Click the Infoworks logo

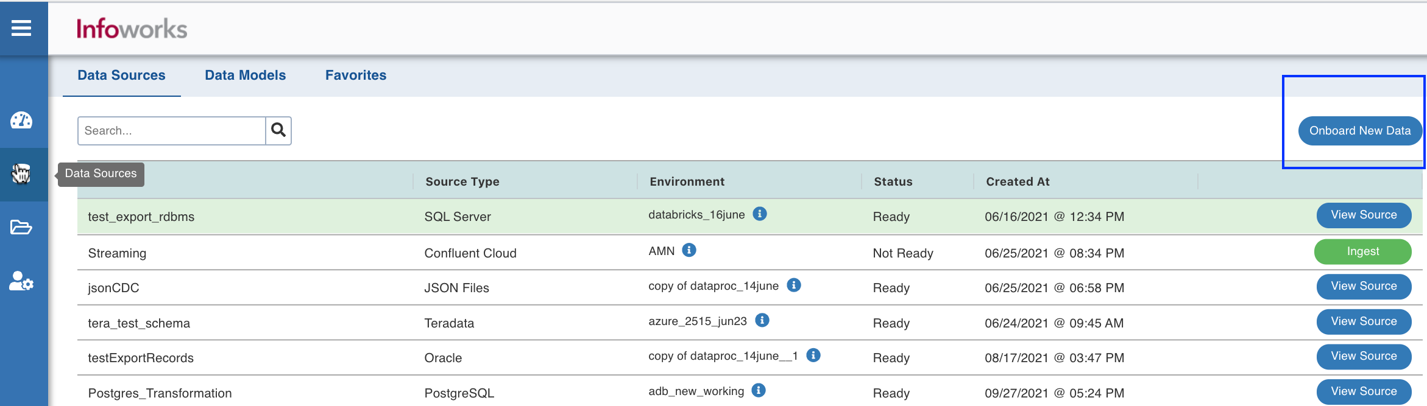[132, 29]
